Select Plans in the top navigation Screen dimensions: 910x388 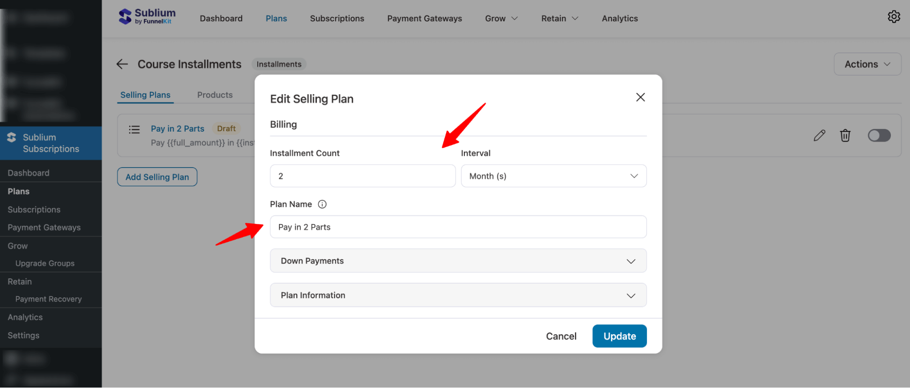coord(276,18)
